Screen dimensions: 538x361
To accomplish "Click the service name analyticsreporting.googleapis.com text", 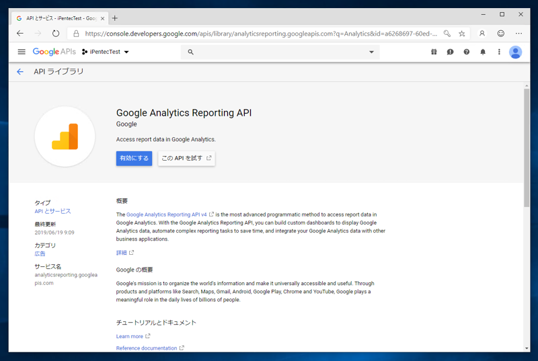I will coord(66,279).
